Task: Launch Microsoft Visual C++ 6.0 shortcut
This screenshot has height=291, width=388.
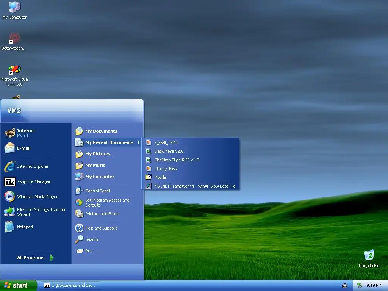Action: coord(14,70)
